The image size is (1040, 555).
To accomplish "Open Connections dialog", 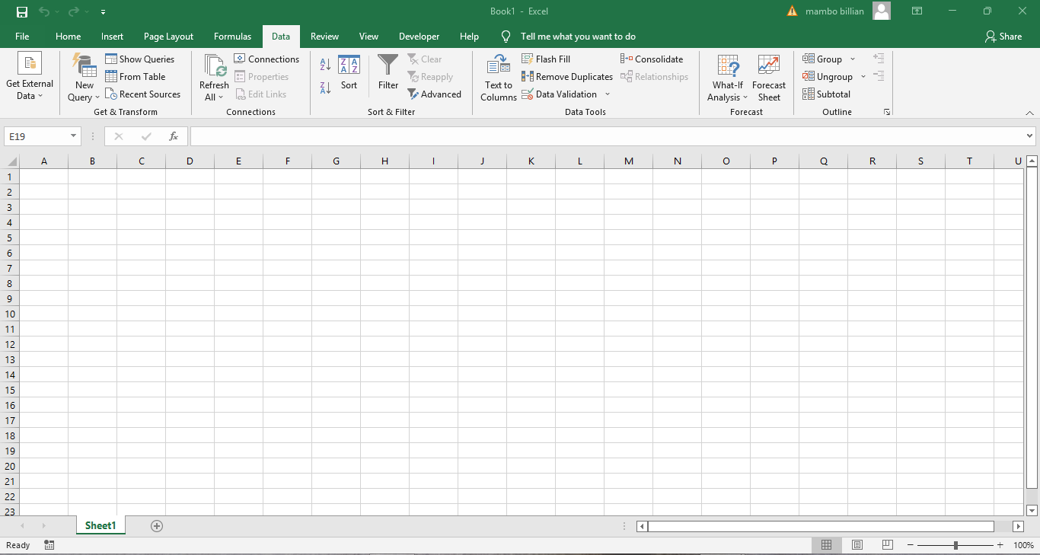I will 266,59.
